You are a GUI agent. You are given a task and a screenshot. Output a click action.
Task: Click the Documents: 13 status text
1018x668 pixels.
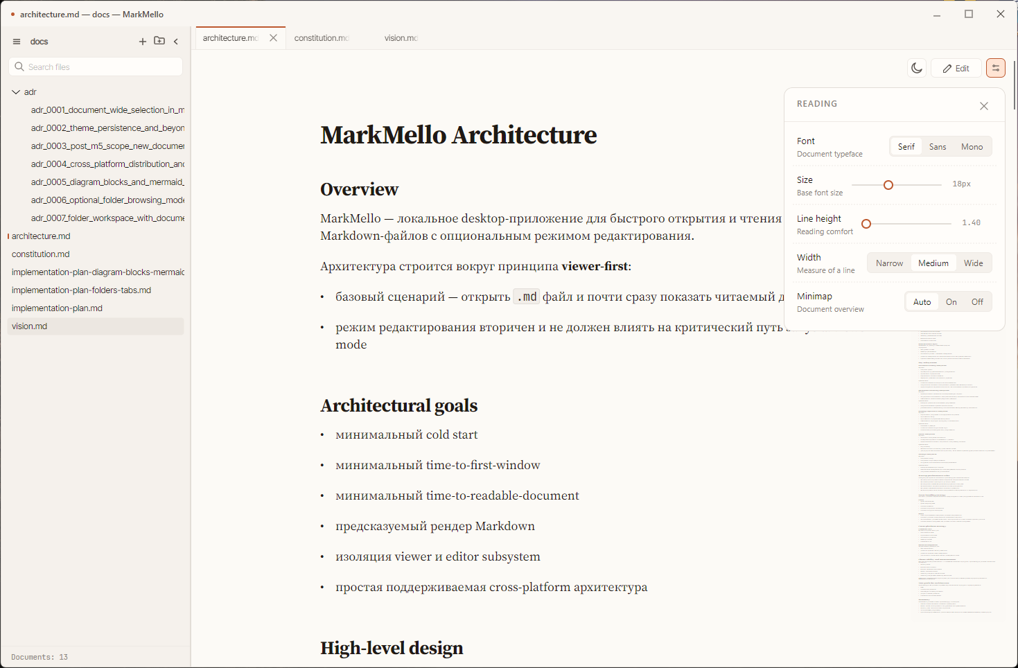pos(40,657)
